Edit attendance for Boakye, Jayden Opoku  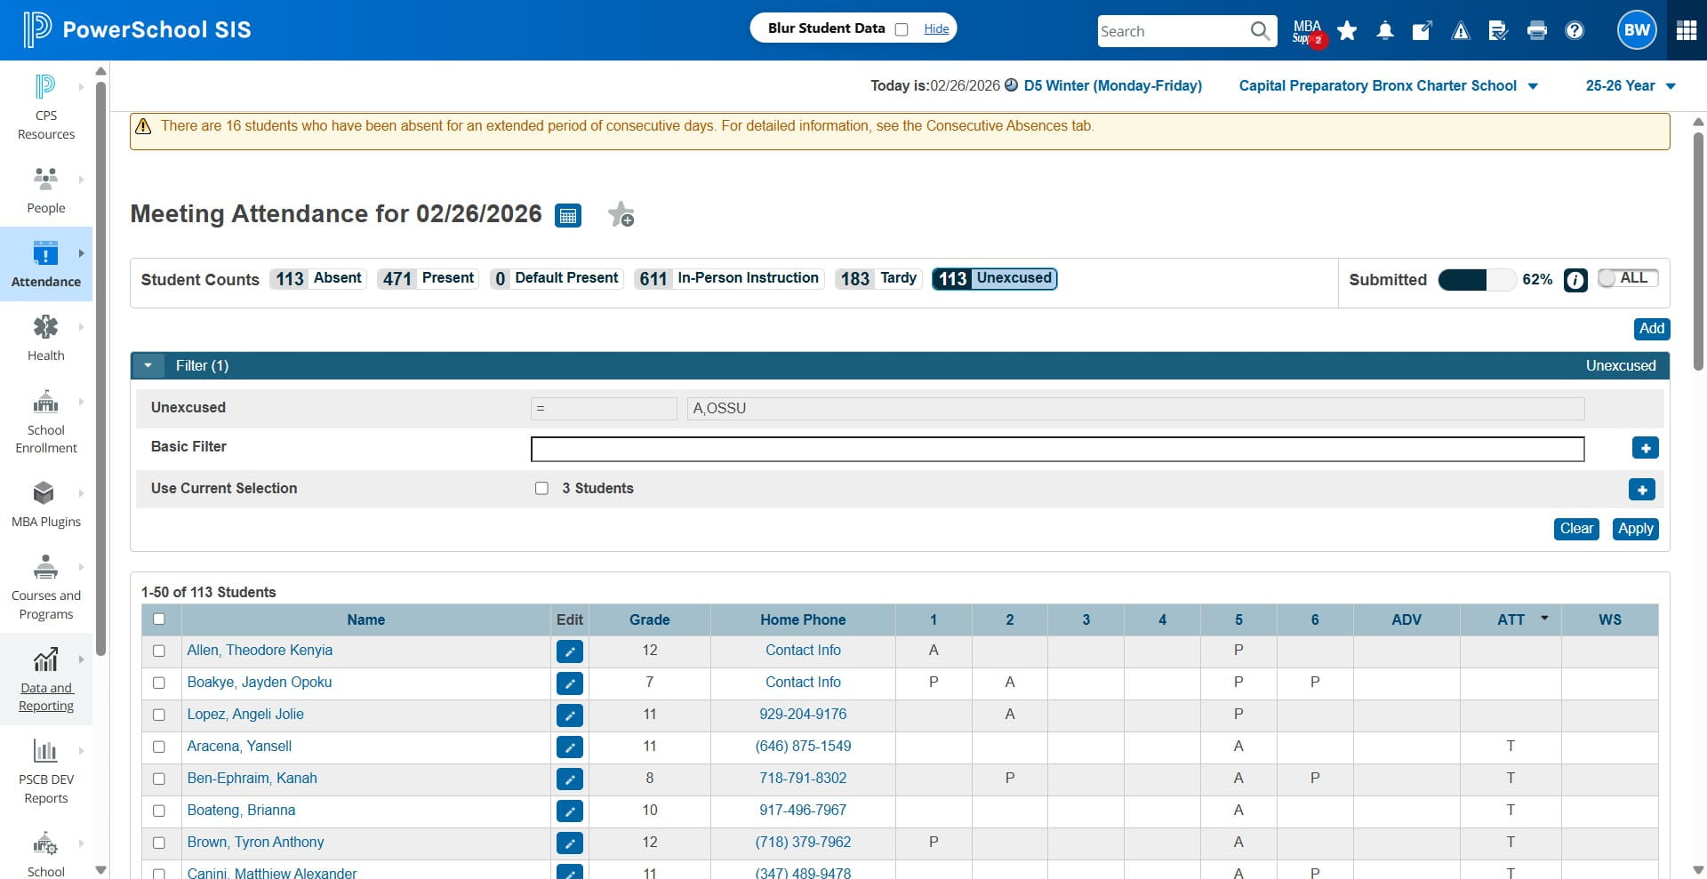(x=570, y=683)
